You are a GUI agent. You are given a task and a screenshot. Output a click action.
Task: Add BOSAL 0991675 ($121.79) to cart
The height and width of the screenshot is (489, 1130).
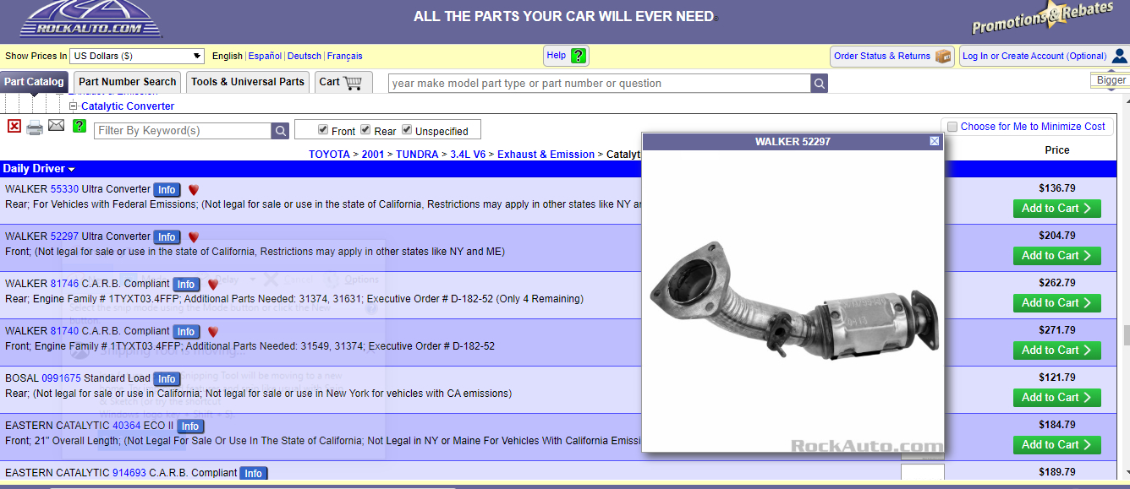point(1056,397)
